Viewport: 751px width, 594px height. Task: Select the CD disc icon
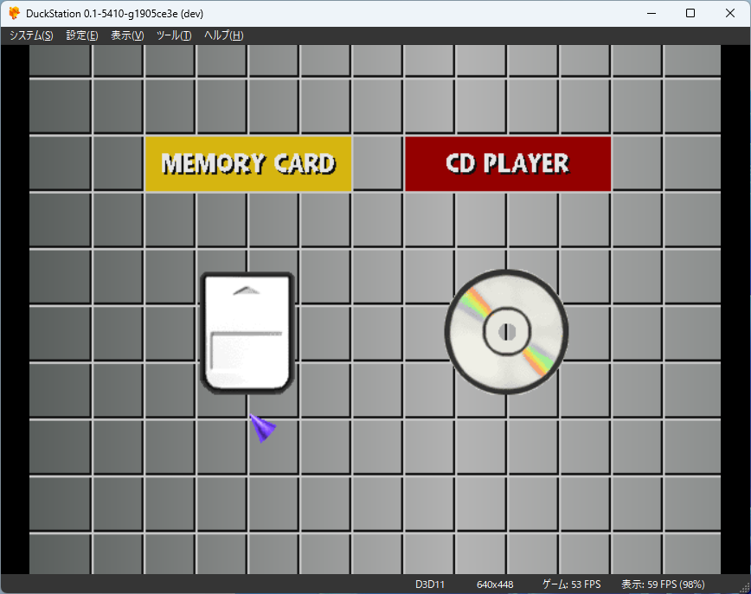[x=506, y=332]
